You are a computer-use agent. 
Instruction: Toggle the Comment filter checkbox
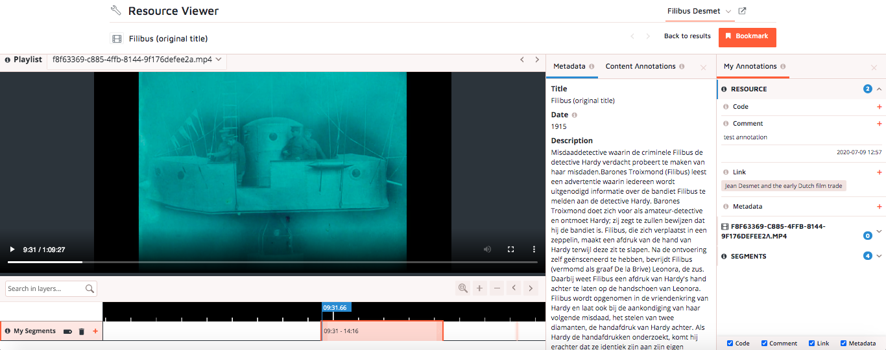tap(765, 344)
